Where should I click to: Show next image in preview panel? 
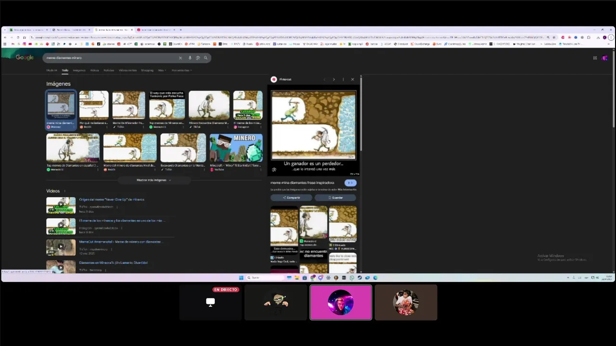[x=334, y=79]
